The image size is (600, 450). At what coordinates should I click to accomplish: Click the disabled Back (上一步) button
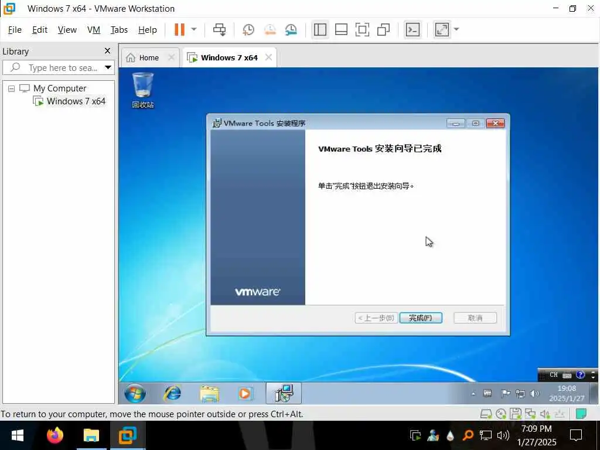[x=376, y=318]
